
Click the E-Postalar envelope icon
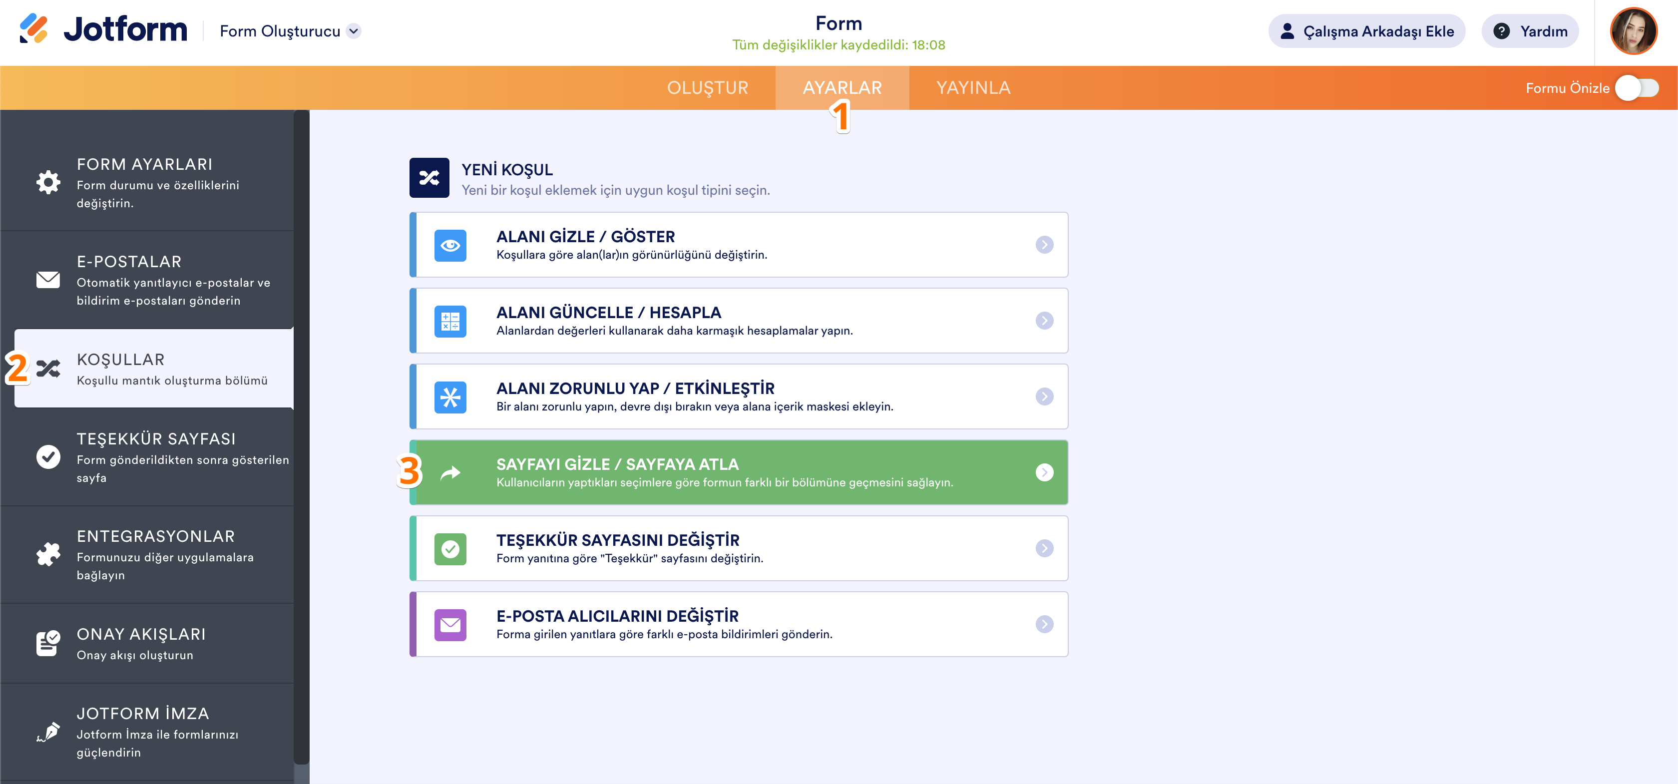pyautogui.click(x=48, y=280)
